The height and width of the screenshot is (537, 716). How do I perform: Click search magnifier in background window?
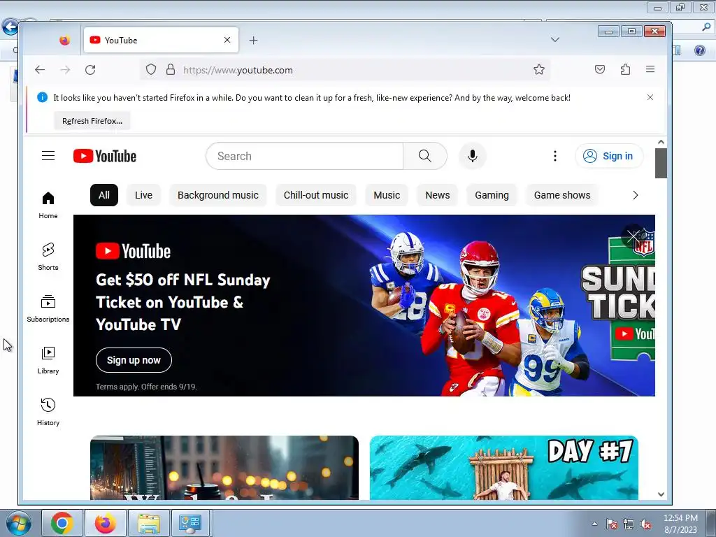pyautogui.click(x=706, y=27)
